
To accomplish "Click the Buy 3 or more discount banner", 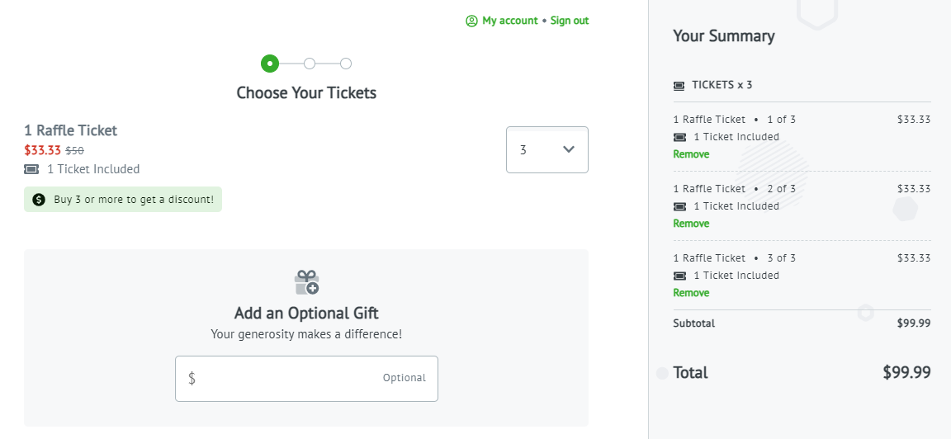I will [x=123, y=200].
